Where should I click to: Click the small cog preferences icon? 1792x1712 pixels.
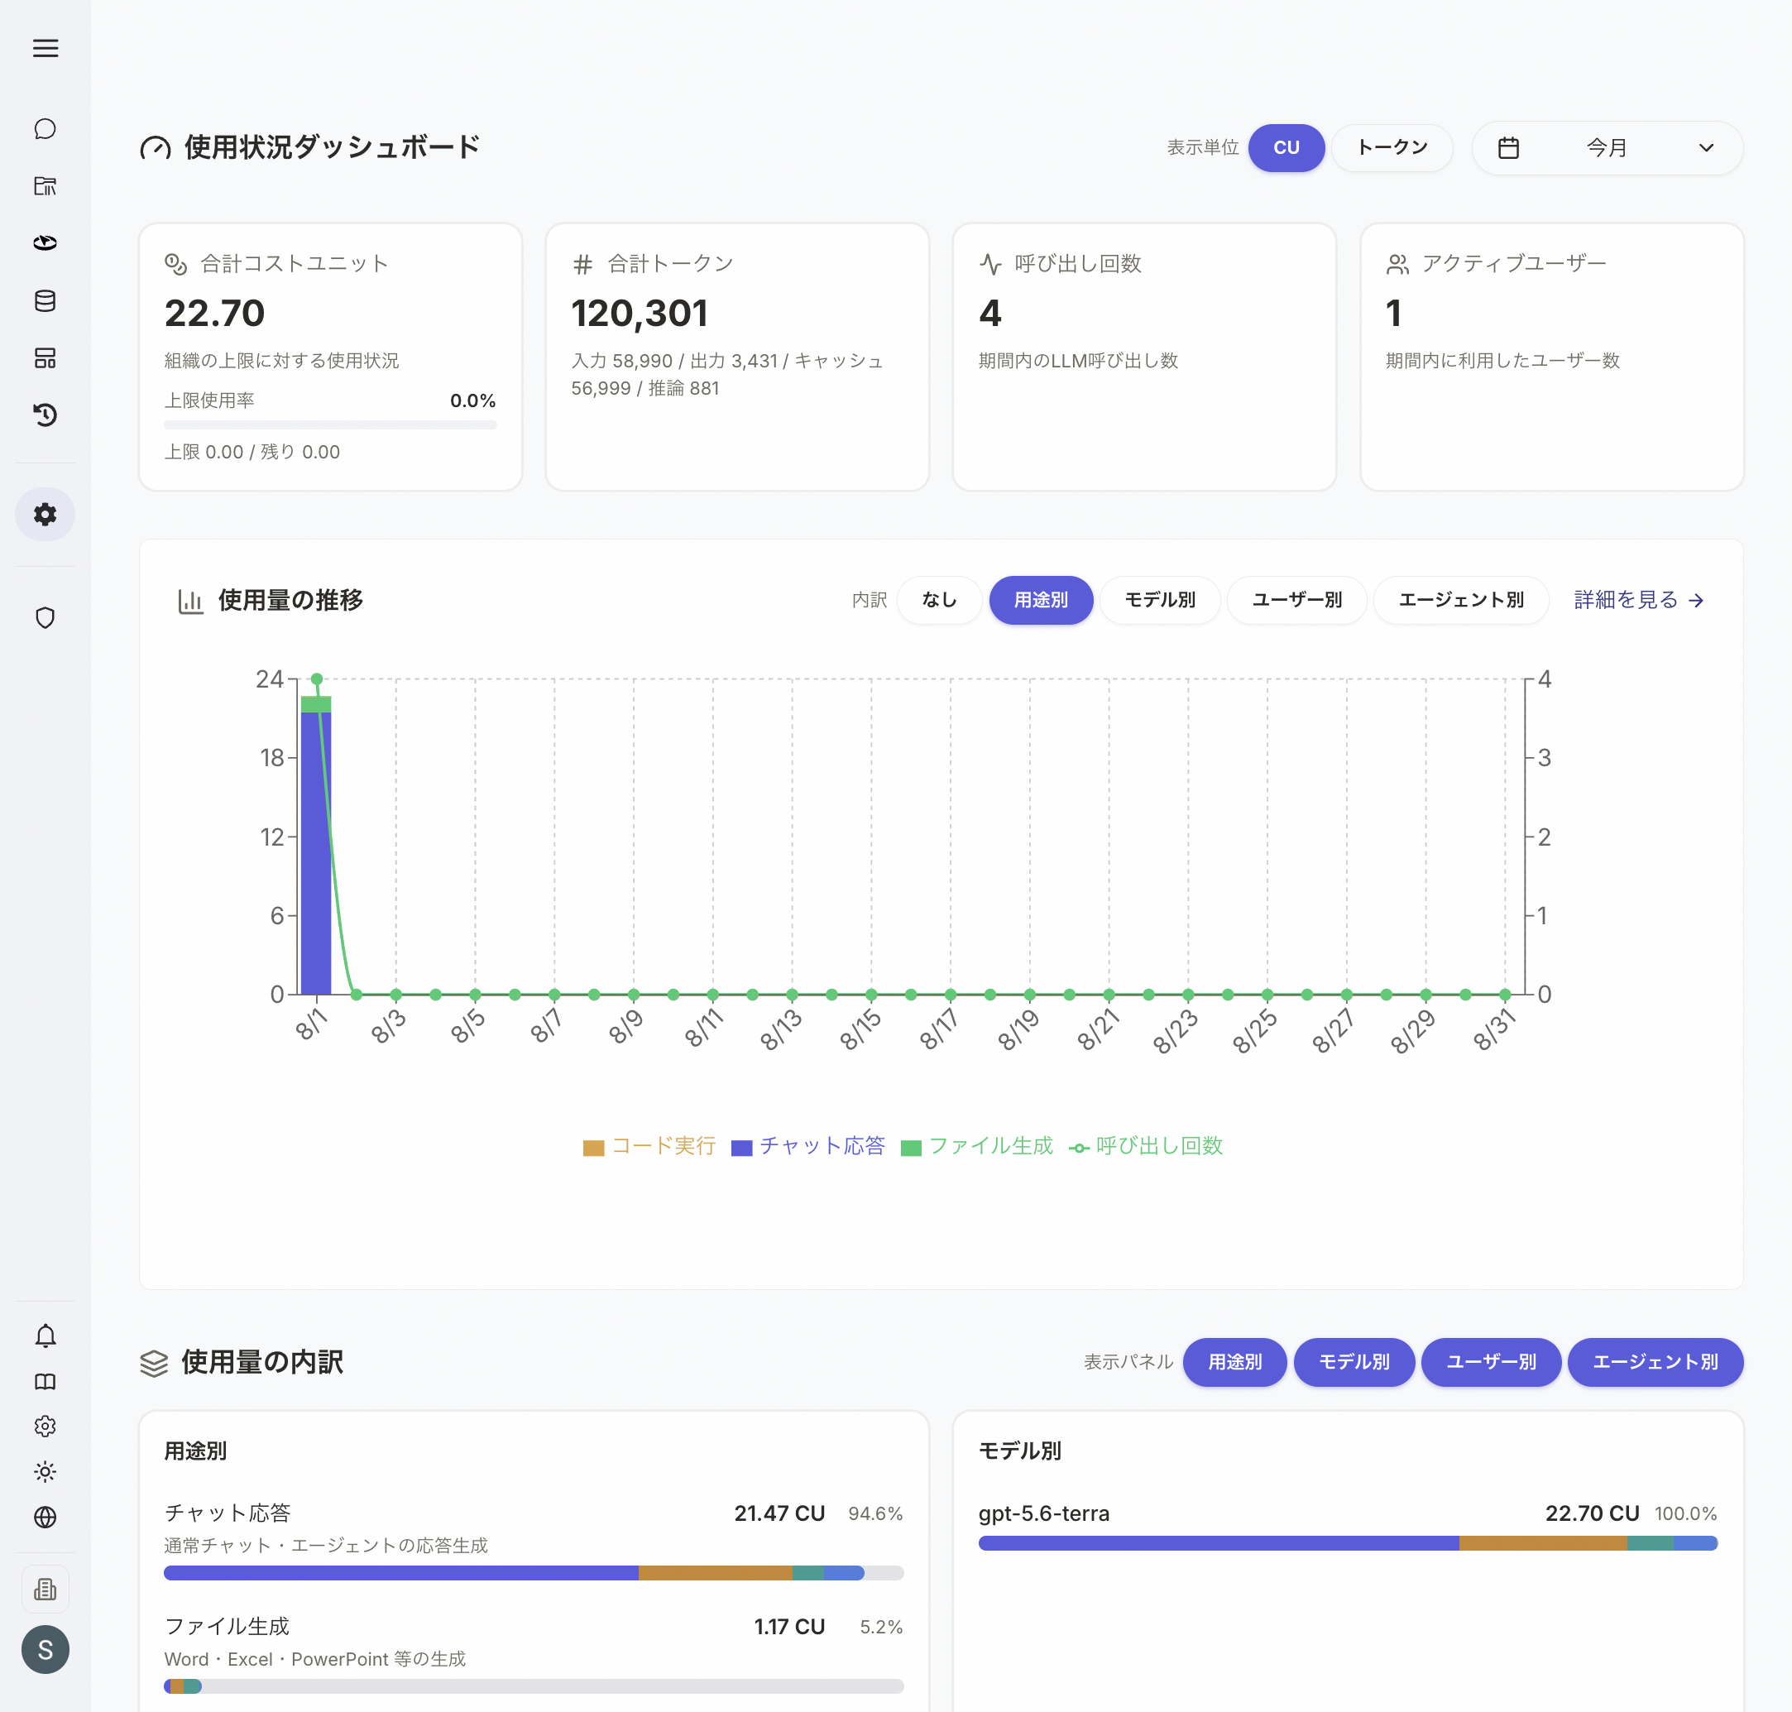(45, 1427)
